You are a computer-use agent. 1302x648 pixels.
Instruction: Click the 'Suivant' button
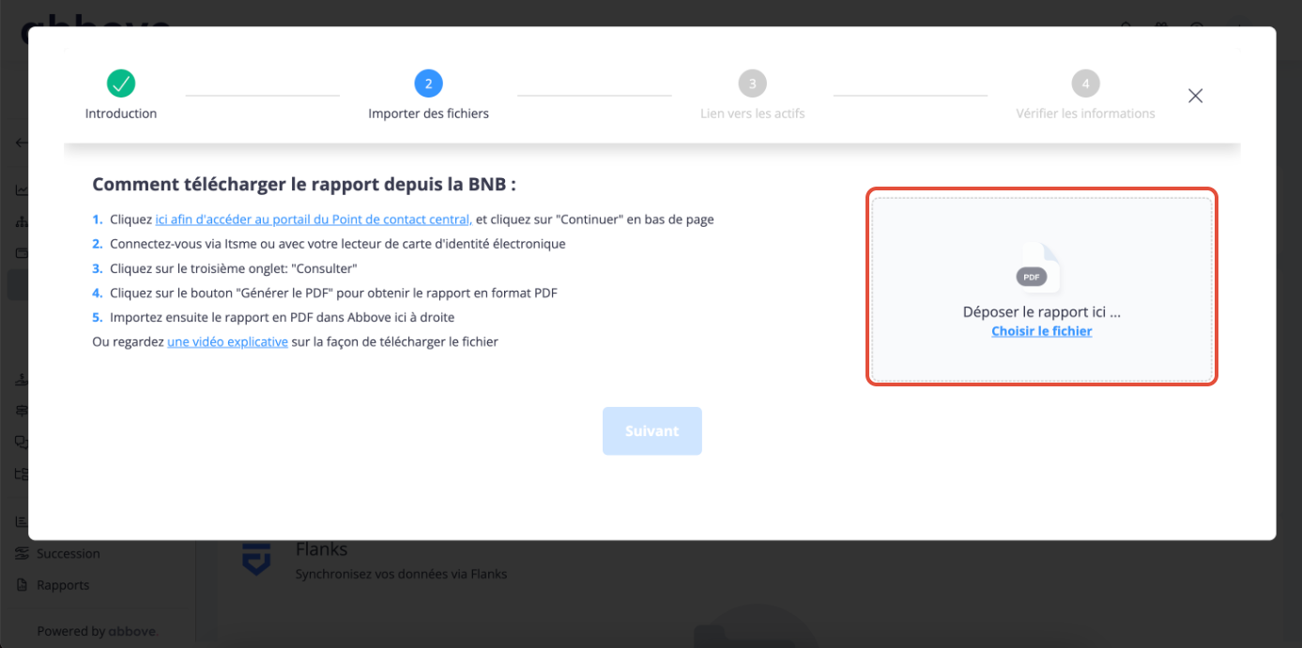pyautogui.click(x=651, y=430)
